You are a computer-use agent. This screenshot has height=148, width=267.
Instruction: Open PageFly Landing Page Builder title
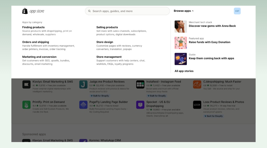tap(109, 102)
